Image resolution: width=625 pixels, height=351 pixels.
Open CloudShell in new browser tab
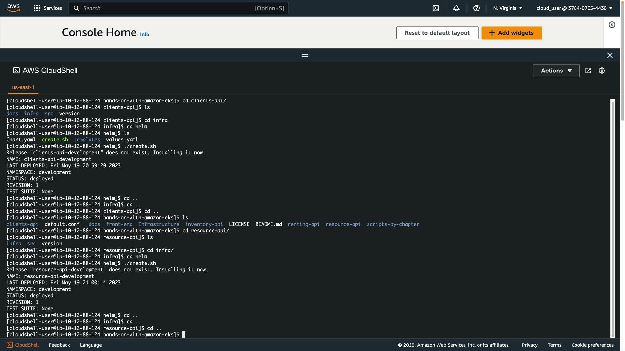[588, 71]
